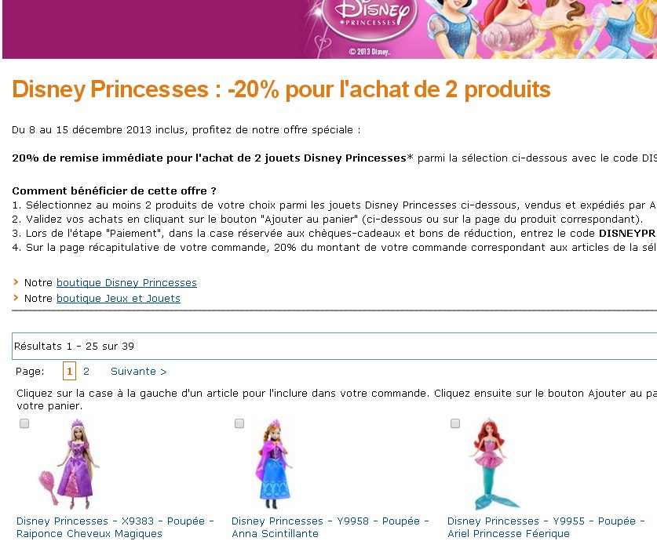Click the orange arrow beside boutique Jeux et Jouets
Image resolution: width=657 pixels, height=541 pixels.
(16, 297)
